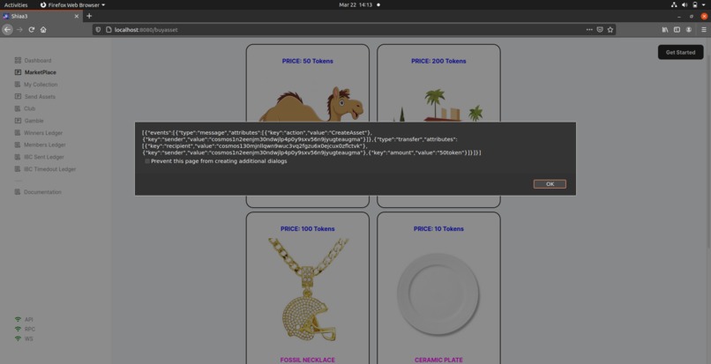Image resolution: width=711 pixels, height=364 pixels.
Task: Click the RPC connection status icon
Action: [x=18, y=329]
